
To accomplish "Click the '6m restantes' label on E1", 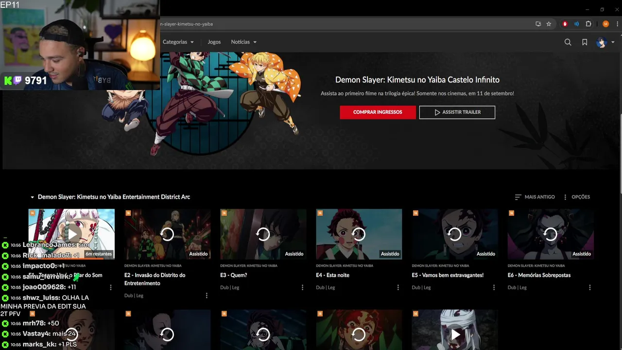I will pos(99,254).
